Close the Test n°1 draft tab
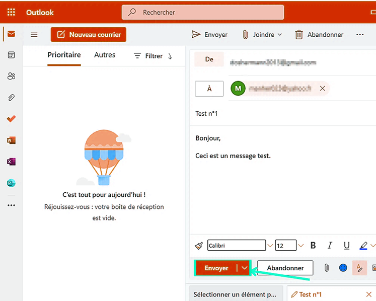 (369, 294)
